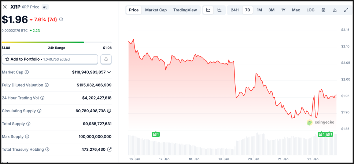Select the 1Y time range
This screenshot has width=354, height=164.
click(x=283, y=10)
